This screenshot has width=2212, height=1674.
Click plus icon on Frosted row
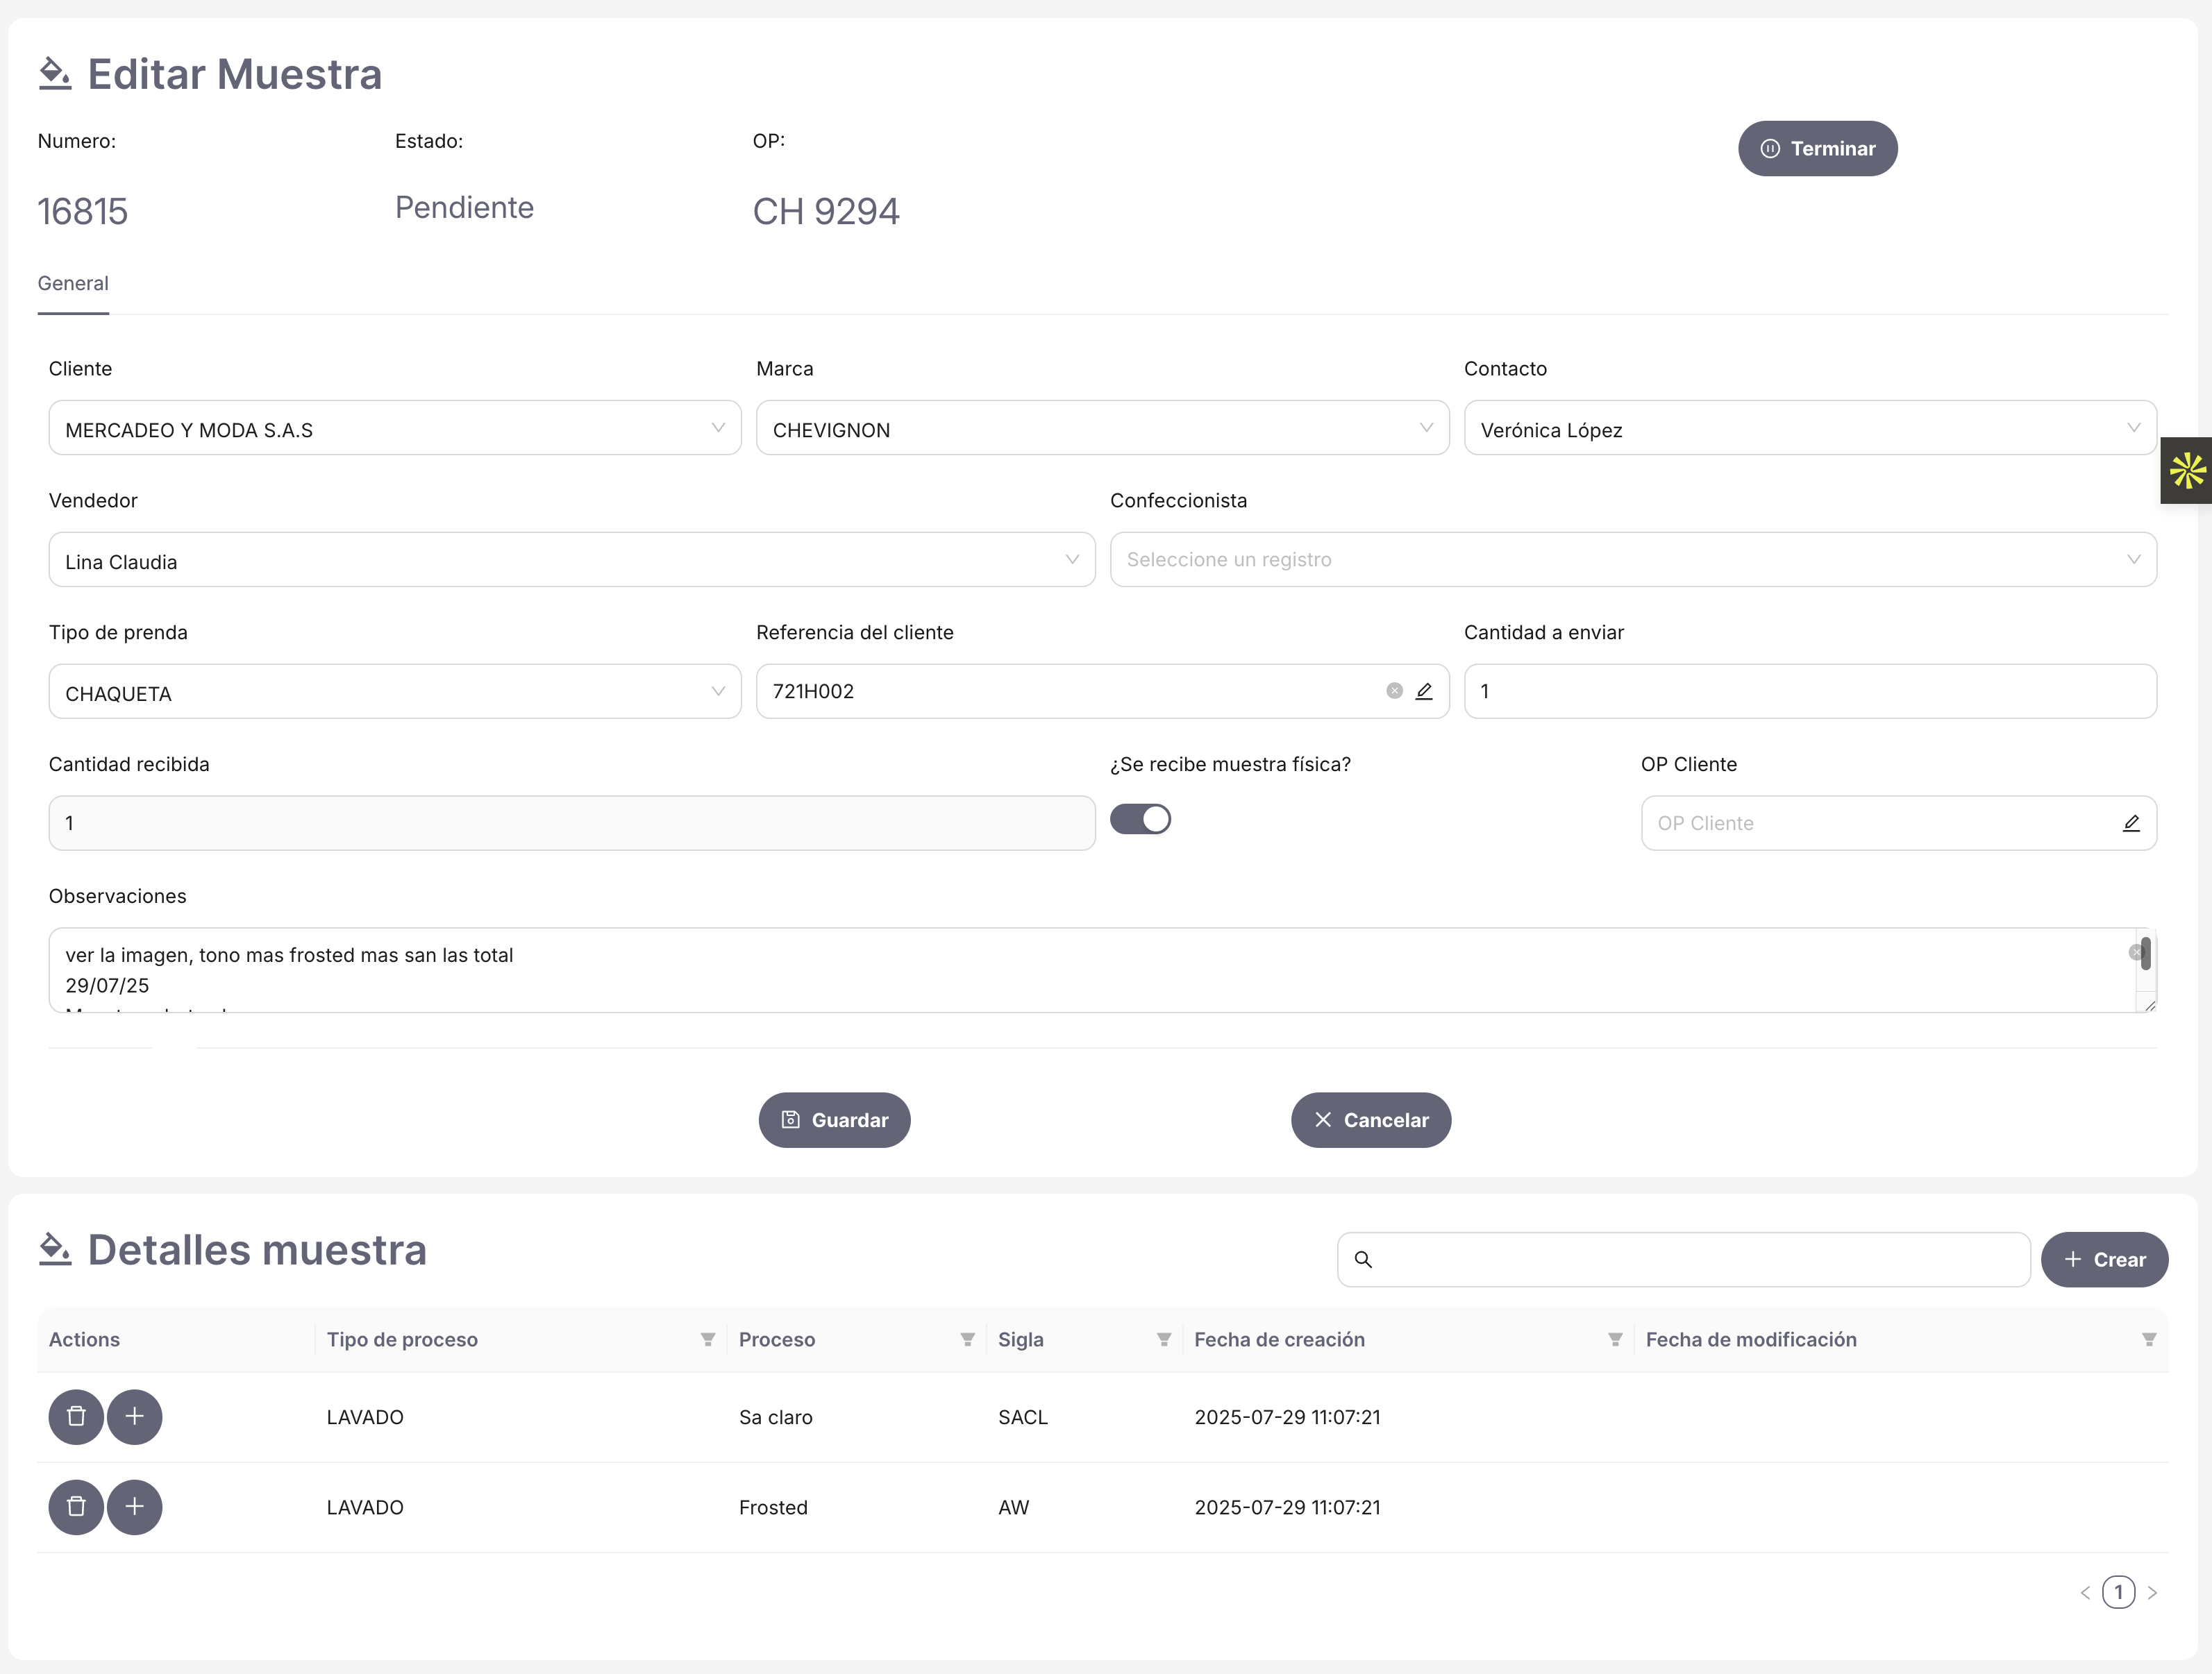(x=135, y=1506)
